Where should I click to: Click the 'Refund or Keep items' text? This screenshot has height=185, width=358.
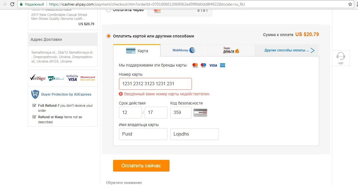click(60, 119)
